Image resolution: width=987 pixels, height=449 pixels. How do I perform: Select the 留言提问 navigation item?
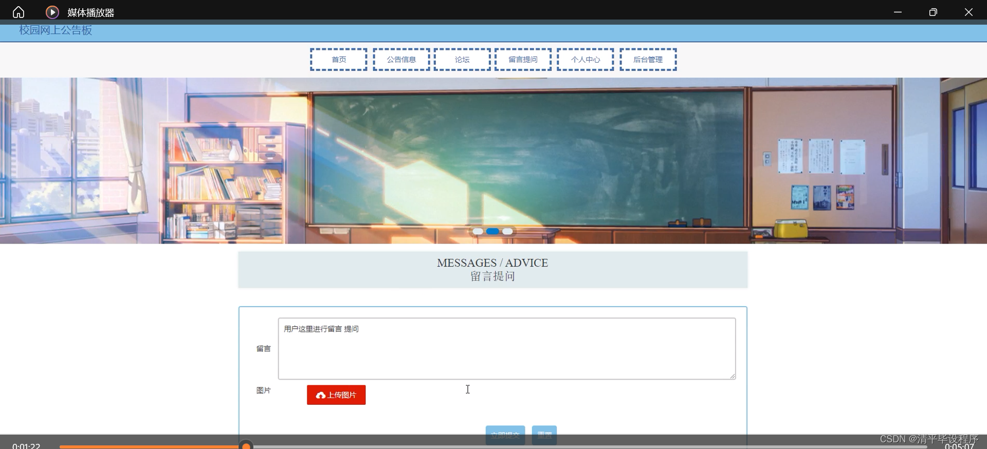(x=523, y=60)
